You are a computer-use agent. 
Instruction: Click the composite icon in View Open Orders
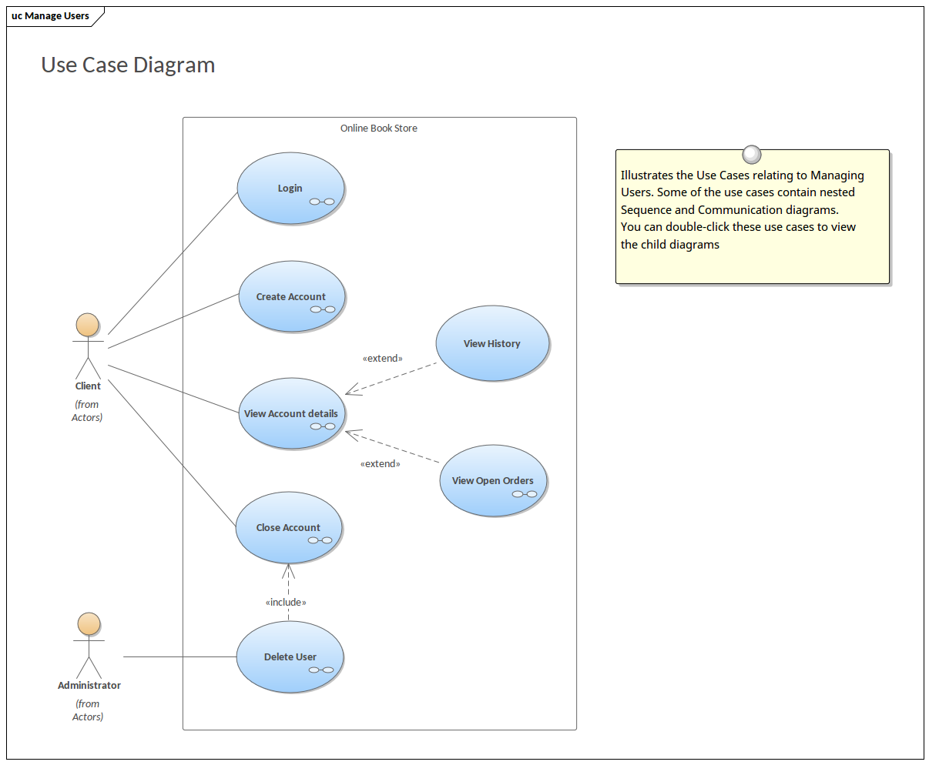pos(525,494)
